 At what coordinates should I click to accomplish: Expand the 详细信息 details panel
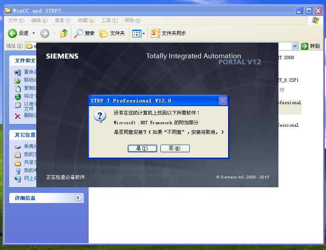click(x=78, y=198)
